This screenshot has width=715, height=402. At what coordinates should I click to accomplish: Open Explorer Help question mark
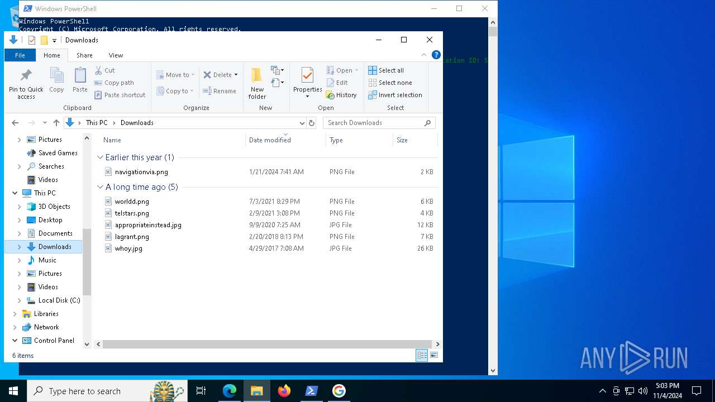pos(436,55)
